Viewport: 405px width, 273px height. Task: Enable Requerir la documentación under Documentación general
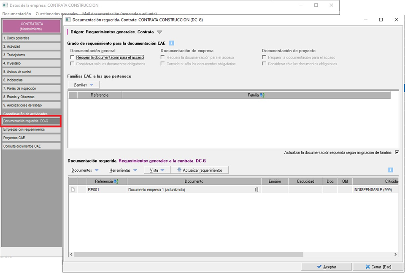(72, 57)
